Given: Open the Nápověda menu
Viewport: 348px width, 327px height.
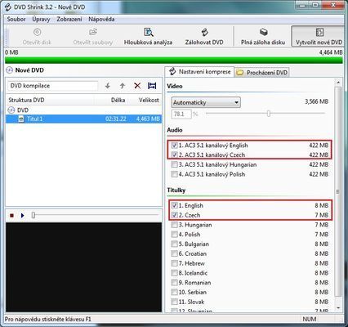Looking at the screenshot, I should pos(101,20).
